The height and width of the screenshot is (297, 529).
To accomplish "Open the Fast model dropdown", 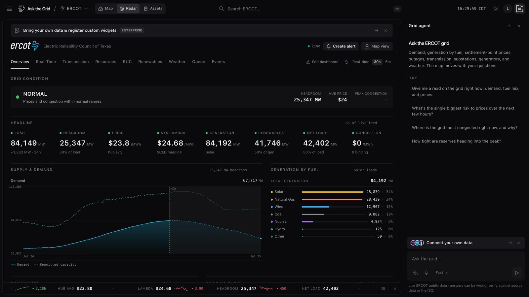I will [441, 273].
